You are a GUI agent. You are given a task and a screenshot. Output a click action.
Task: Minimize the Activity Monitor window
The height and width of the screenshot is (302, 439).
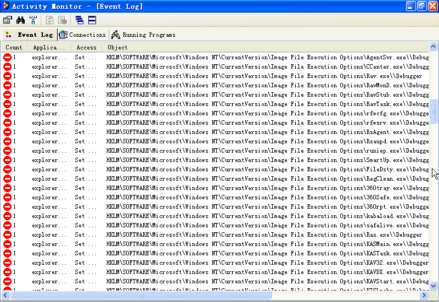pos(410,6)
